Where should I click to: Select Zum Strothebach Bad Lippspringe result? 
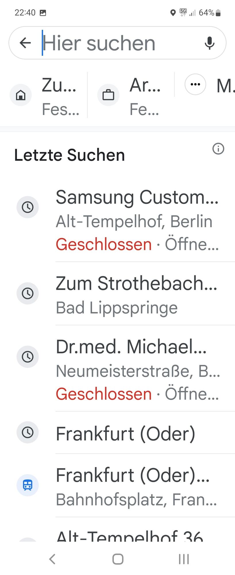(x=118, y=294)
